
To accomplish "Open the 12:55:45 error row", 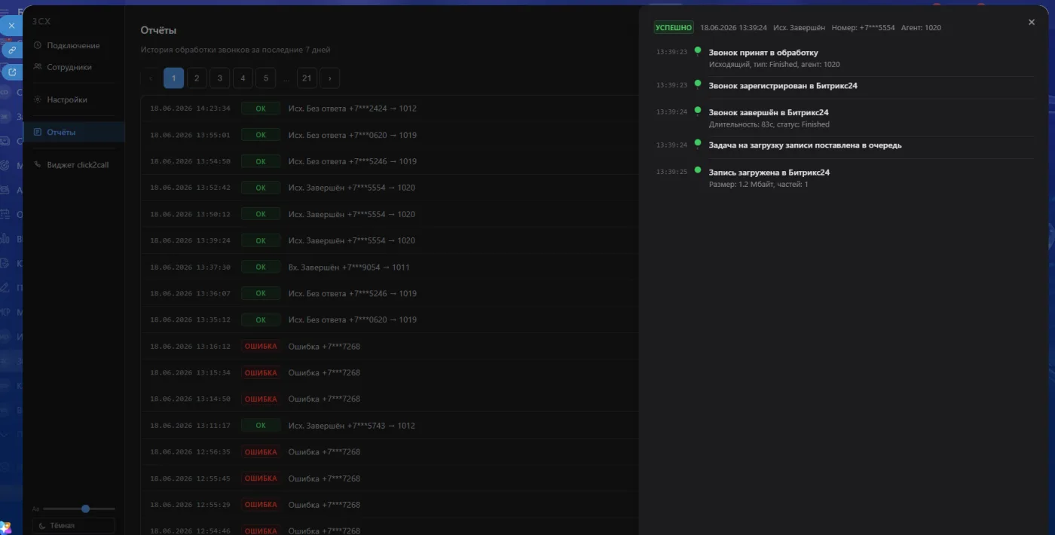I will [x=390, y=478].
